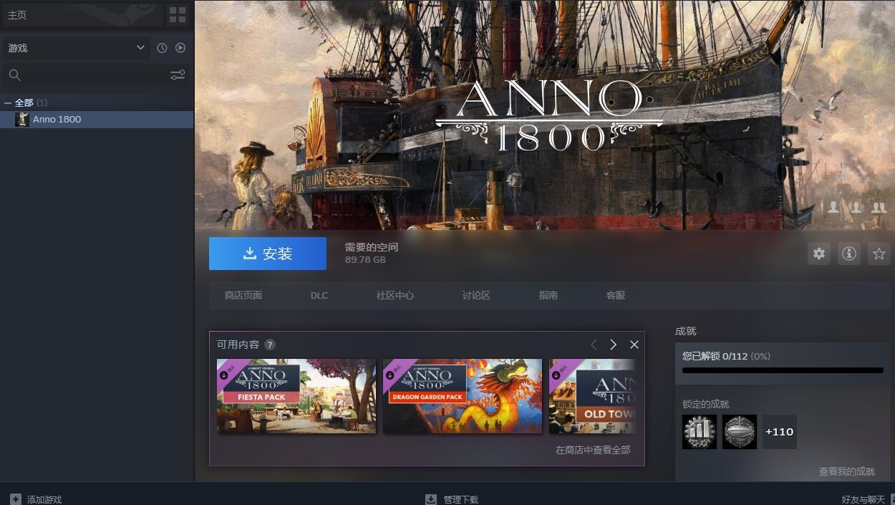The image size is (895, 505).
Task: Switch library to grid view icon
Action: [x=177, y=14]
